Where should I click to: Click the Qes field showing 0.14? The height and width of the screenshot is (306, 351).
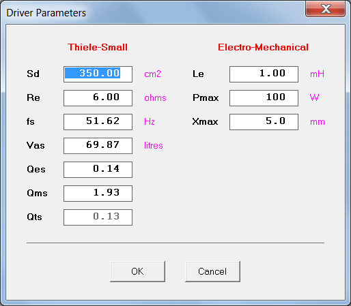[x=98, y=170]
